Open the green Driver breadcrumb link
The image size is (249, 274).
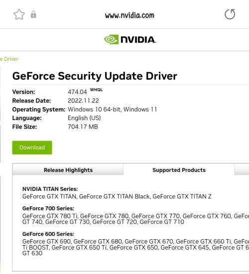click(x=9, y=59)
